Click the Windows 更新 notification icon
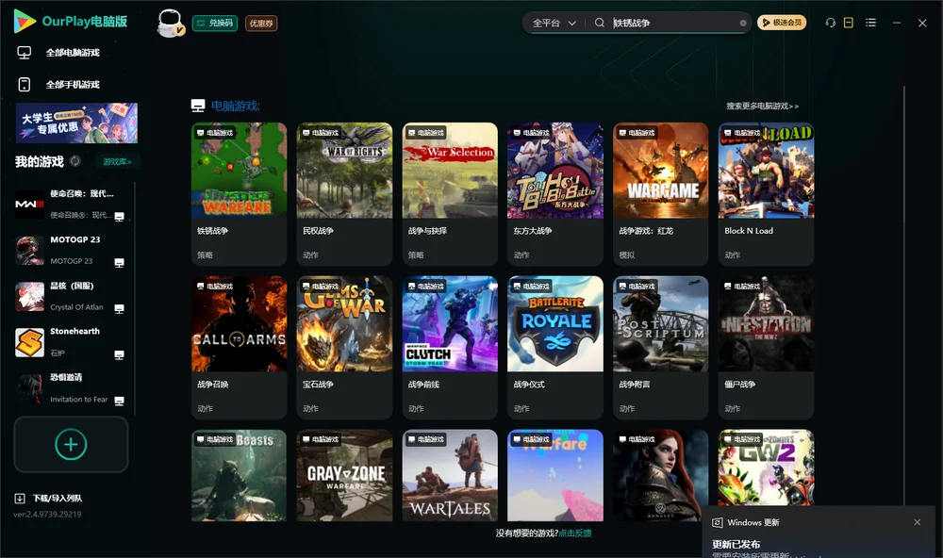 coord(717,522)
